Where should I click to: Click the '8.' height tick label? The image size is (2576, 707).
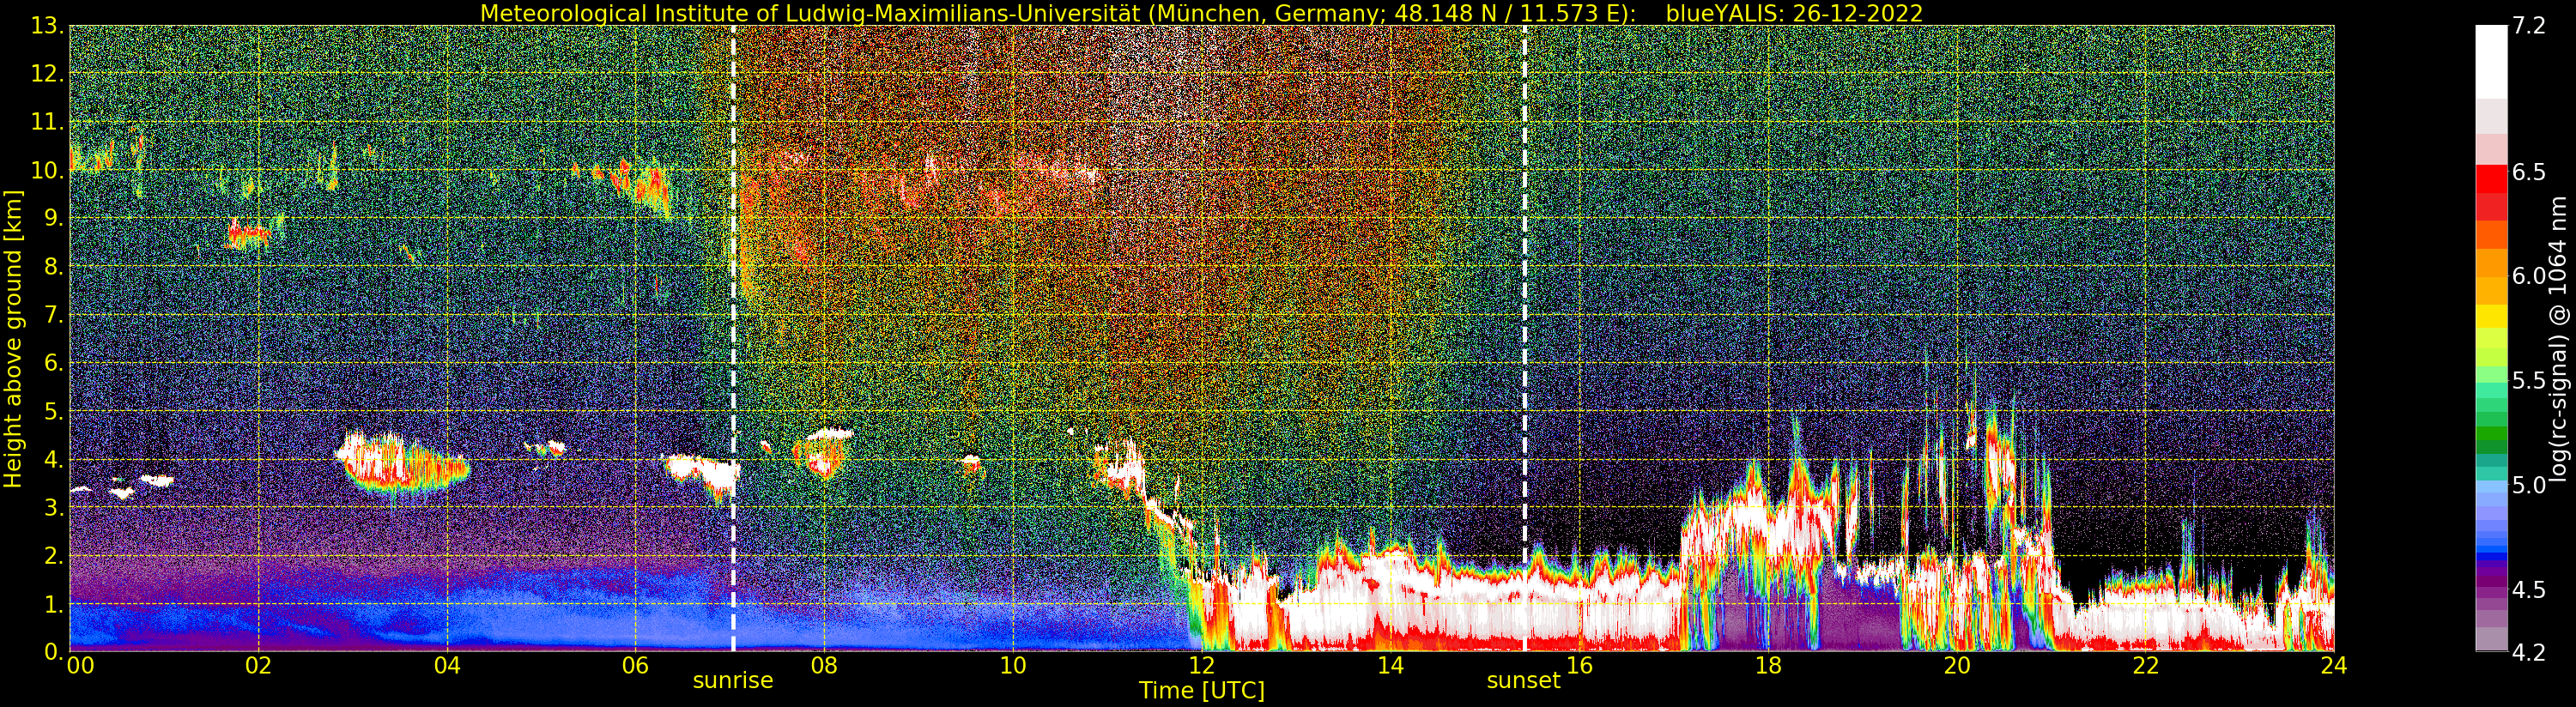54,267
